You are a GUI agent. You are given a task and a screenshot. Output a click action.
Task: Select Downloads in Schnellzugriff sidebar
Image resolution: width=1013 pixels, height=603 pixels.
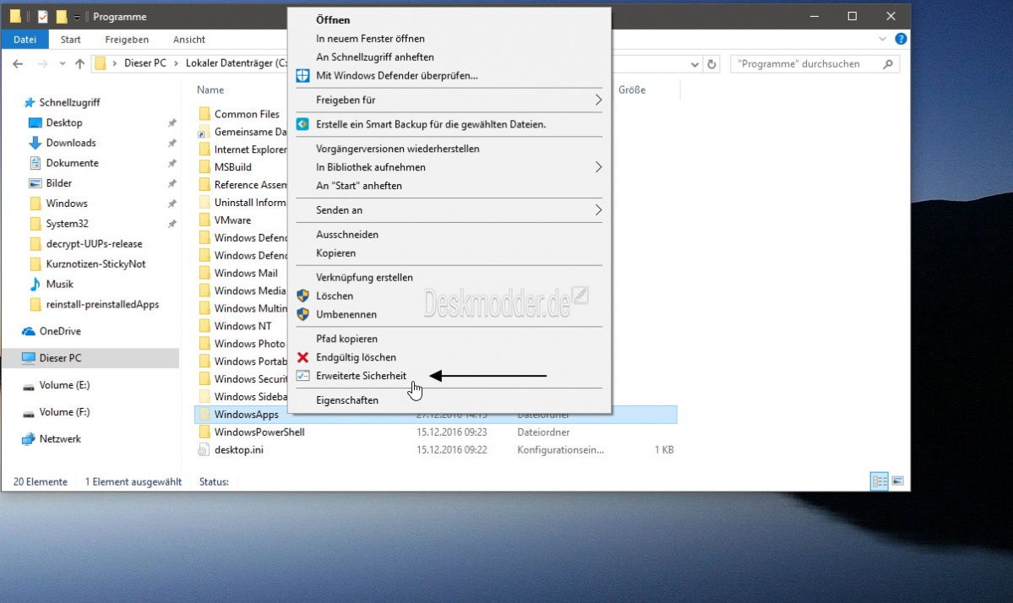[x=71, y=143]
